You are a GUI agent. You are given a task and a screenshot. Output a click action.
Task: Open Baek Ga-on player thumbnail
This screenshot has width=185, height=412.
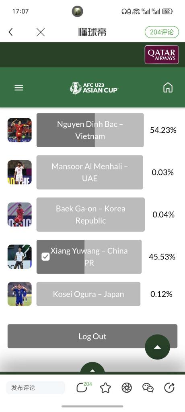(x=20, y=214)
